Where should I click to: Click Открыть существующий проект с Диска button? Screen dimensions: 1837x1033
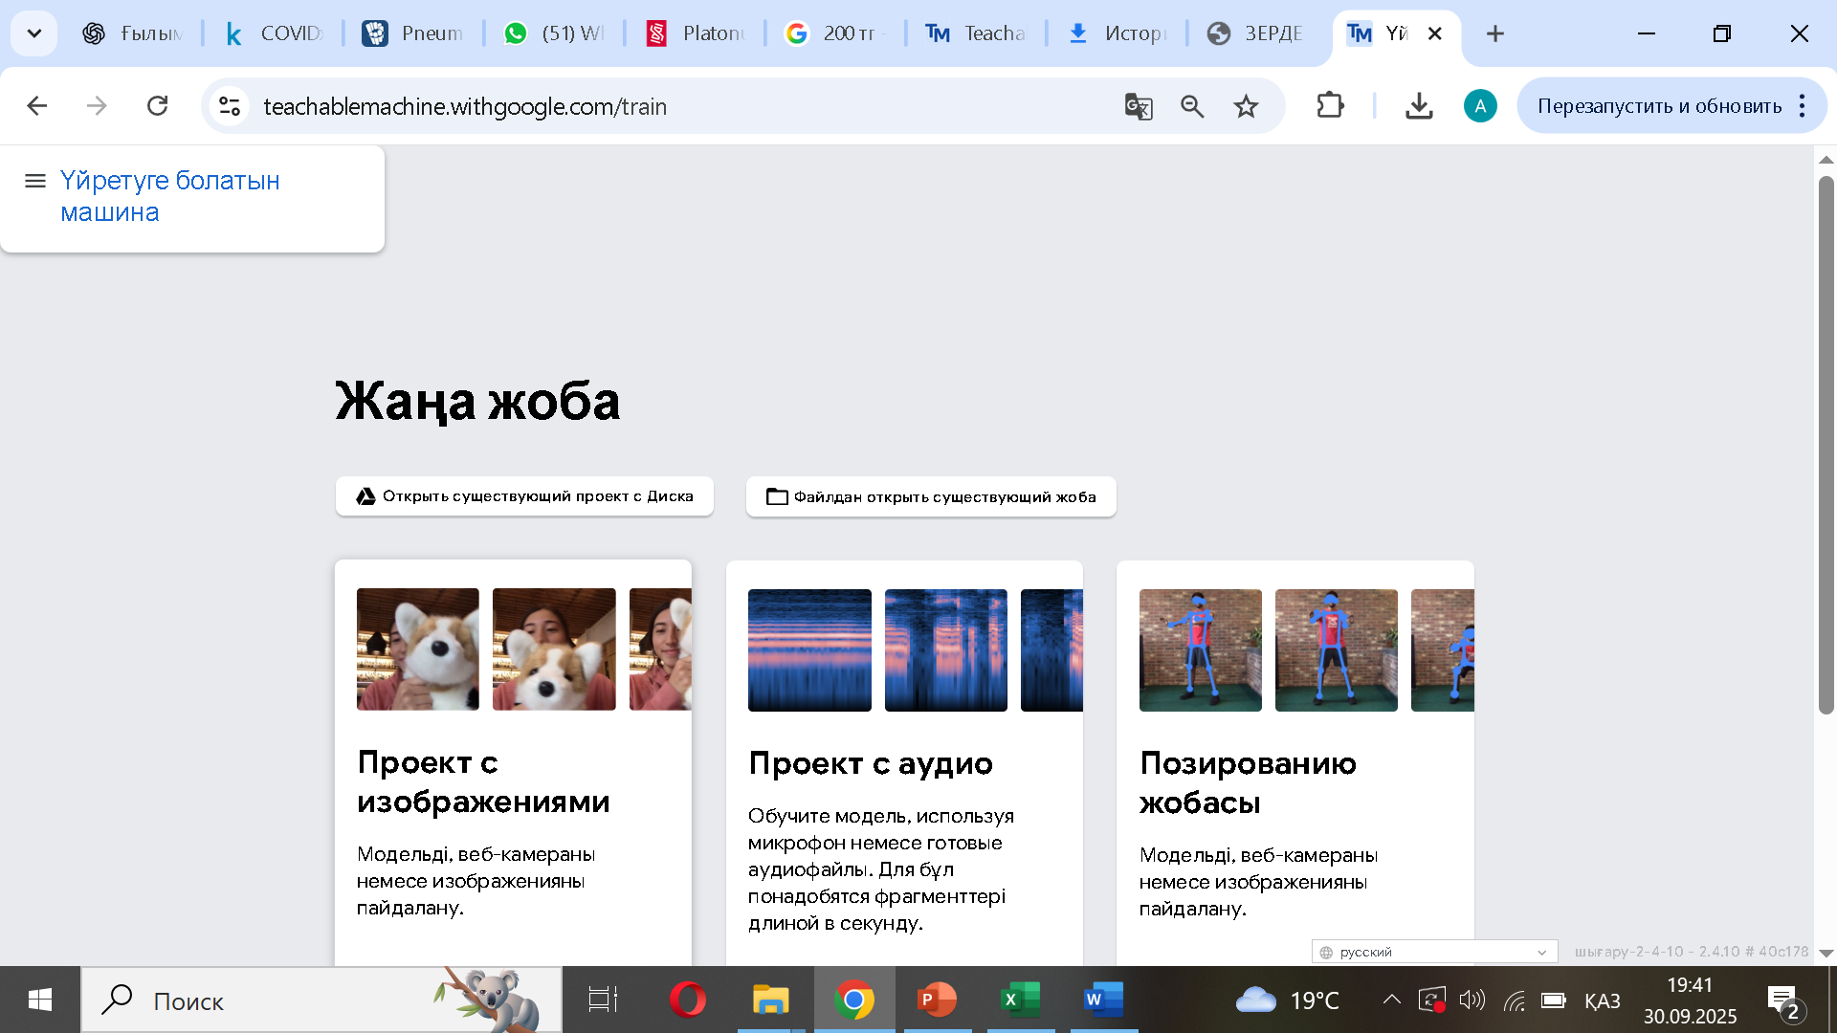tap(524, 496)
